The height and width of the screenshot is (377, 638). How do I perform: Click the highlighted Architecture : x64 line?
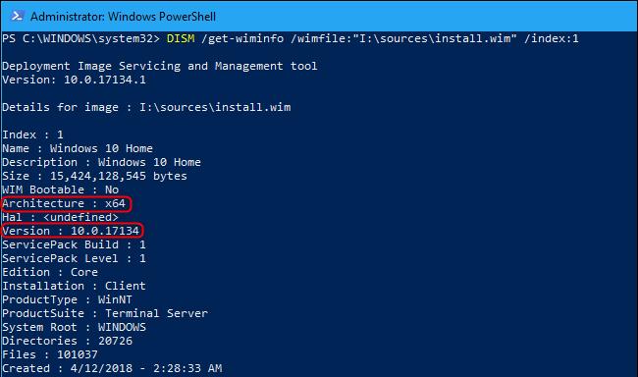tap(66, 203)
